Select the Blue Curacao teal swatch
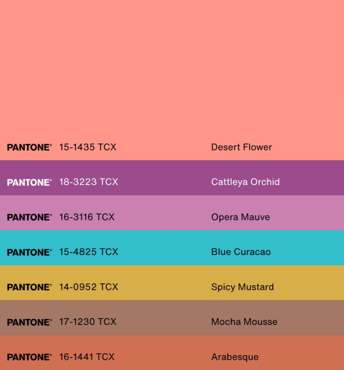This screenshot has width=344, height=370. click(172, 248)
